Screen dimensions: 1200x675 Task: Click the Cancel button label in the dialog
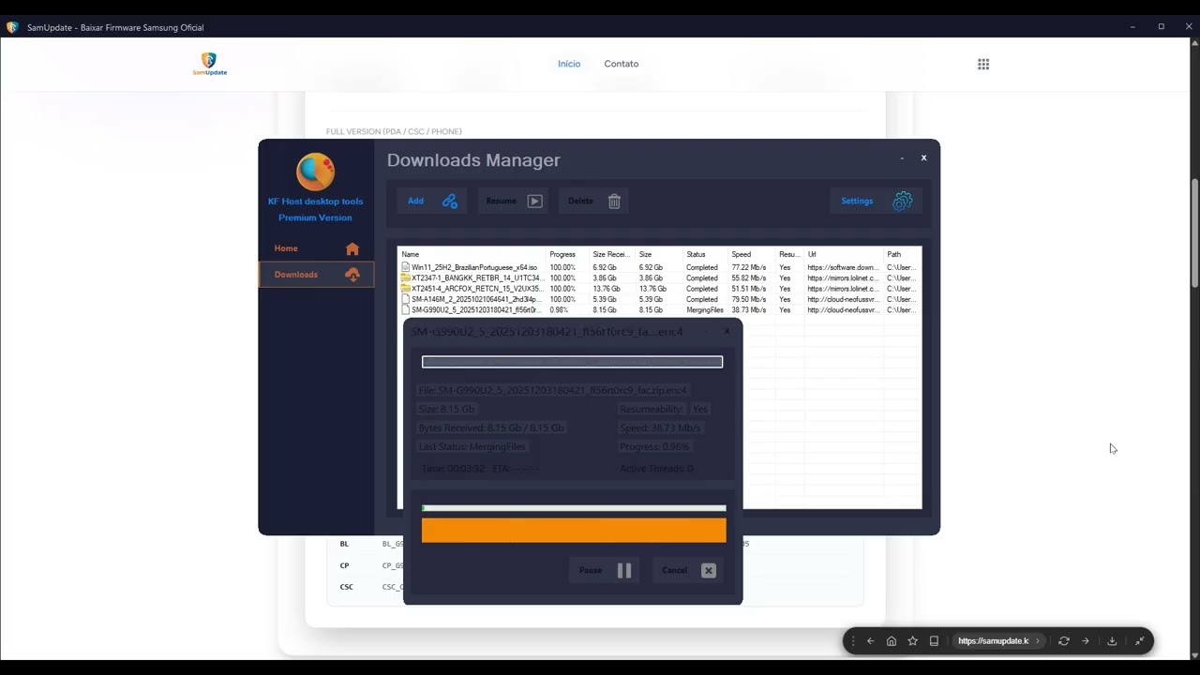click(674, 570)
